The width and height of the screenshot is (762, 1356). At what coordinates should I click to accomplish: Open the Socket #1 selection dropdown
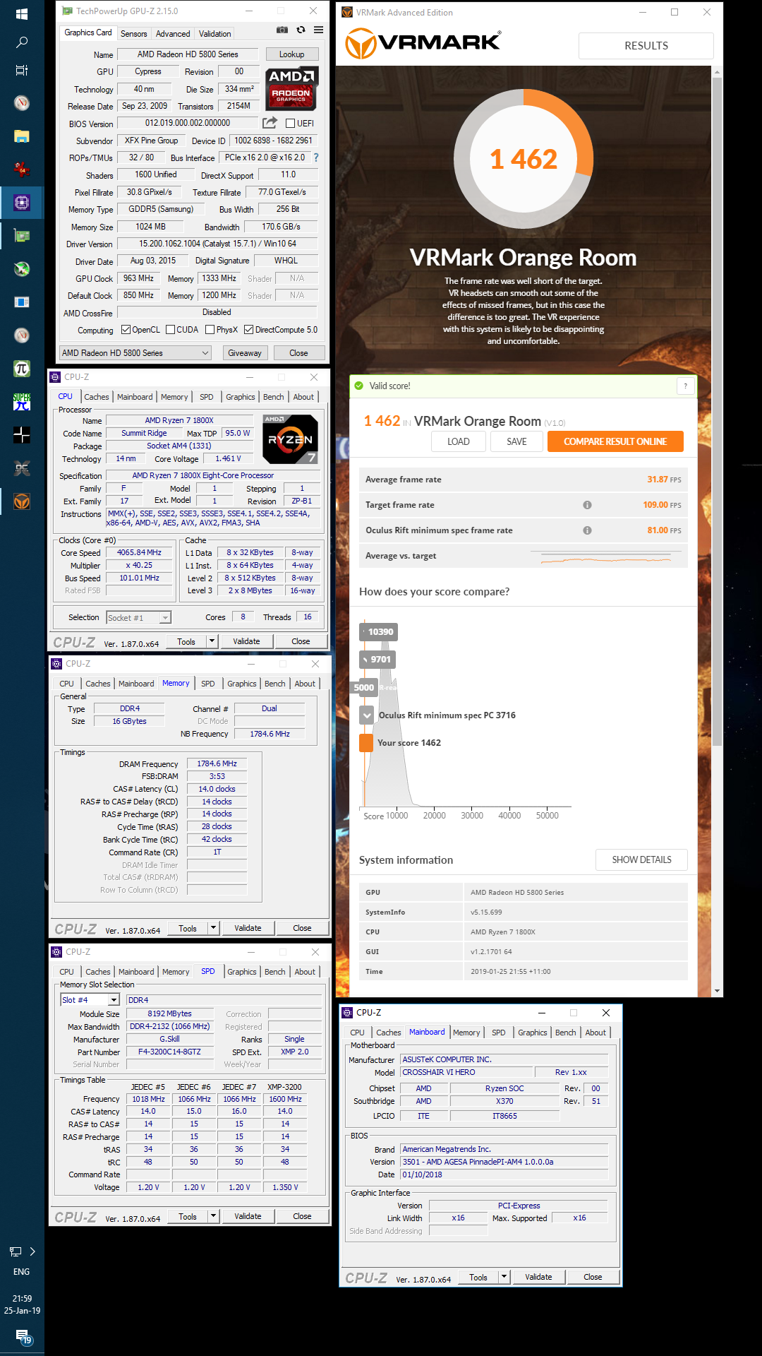click(x=138, y=618)
